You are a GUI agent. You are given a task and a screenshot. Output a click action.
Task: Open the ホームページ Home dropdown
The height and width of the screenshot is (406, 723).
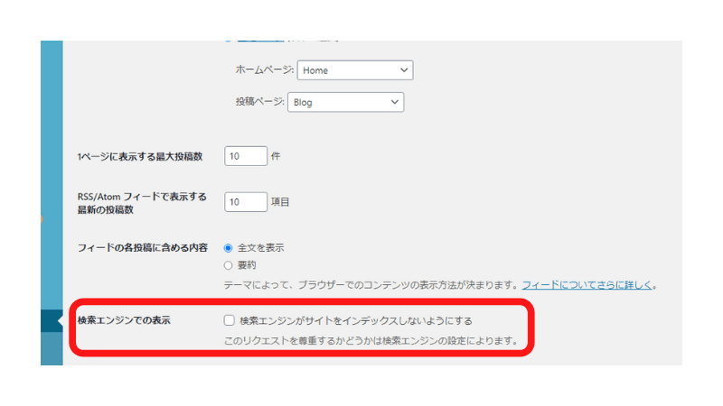point(355,70)
